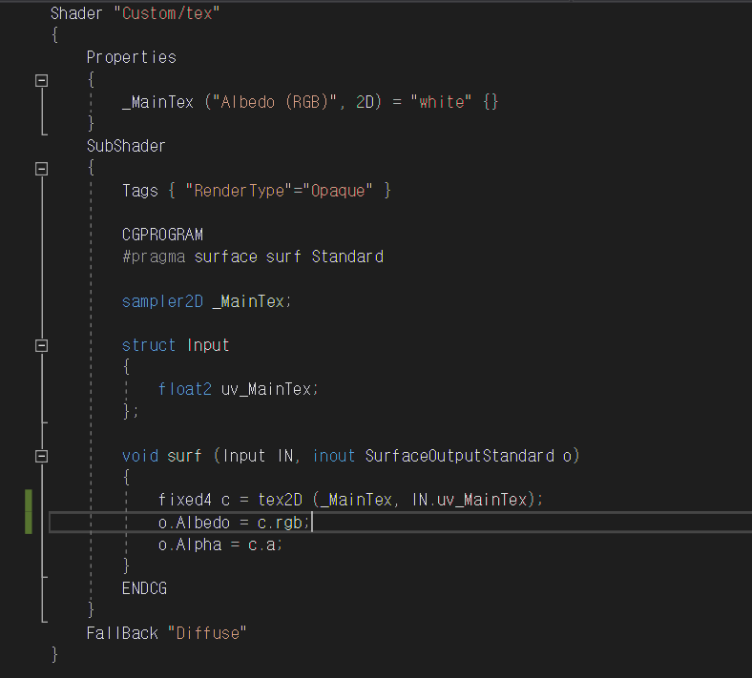Collapse the void surf function fold marker
The image size is (752, 678).
click(42, 456)
